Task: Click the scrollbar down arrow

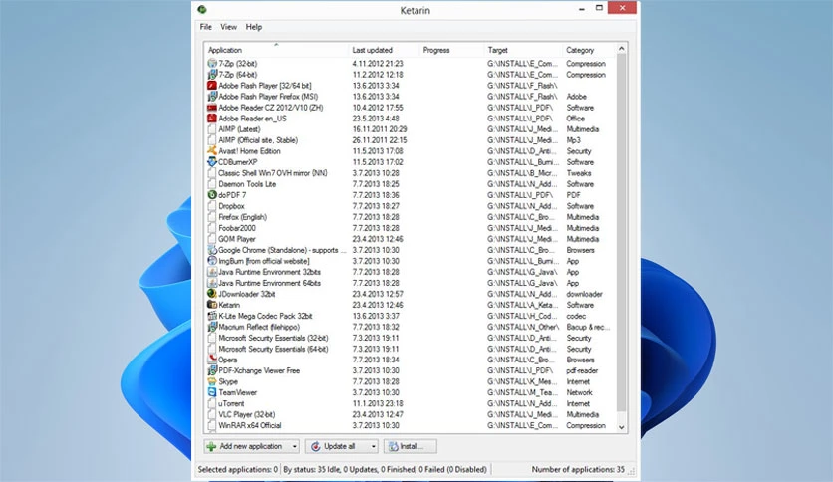Action: 621,427
